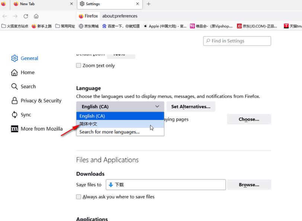Check Always ask where to save files
Viewport: 302px width, 221px height.
(x=79, y=197)
